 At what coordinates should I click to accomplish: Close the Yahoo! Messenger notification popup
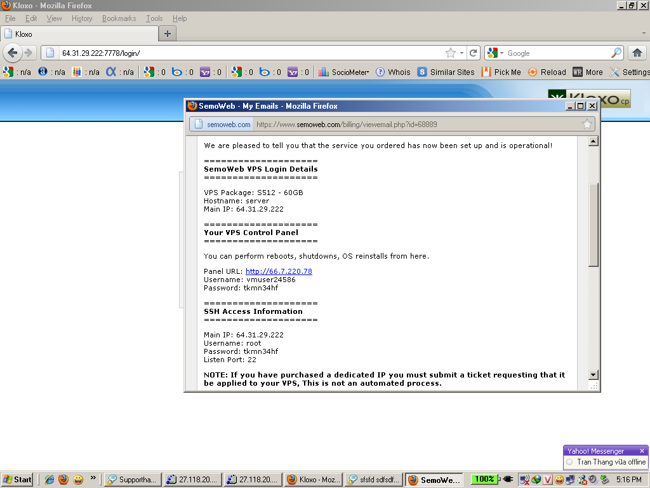[642, 451]
